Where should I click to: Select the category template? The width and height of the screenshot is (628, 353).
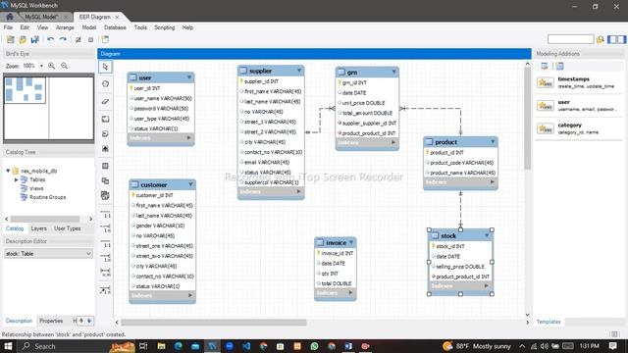[579, 128]
